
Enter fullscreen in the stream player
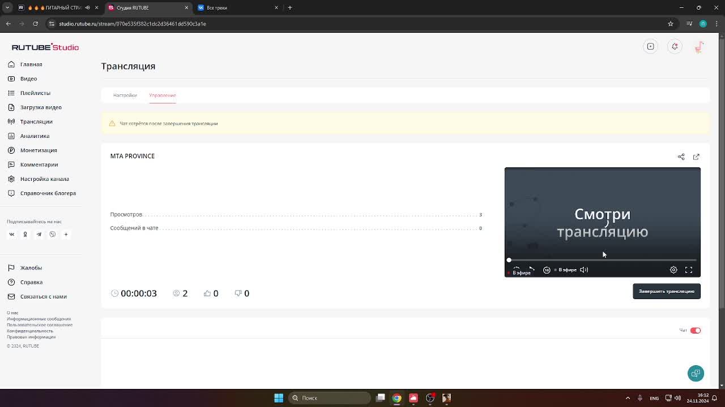coord(689,270)
